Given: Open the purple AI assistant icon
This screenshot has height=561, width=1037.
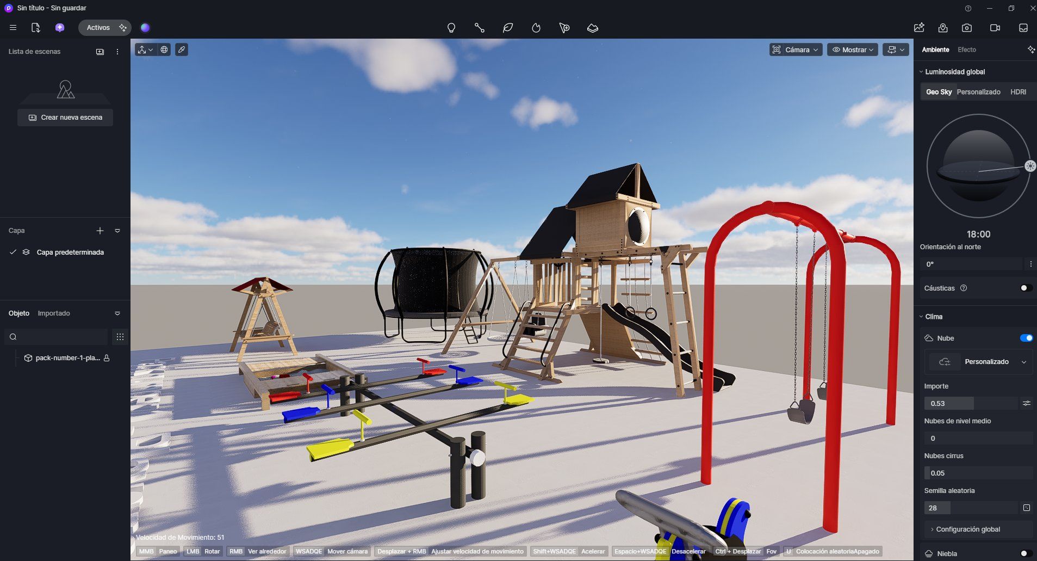Looking at the screenshot, I should pyautogui.click(x=60, y=28).
